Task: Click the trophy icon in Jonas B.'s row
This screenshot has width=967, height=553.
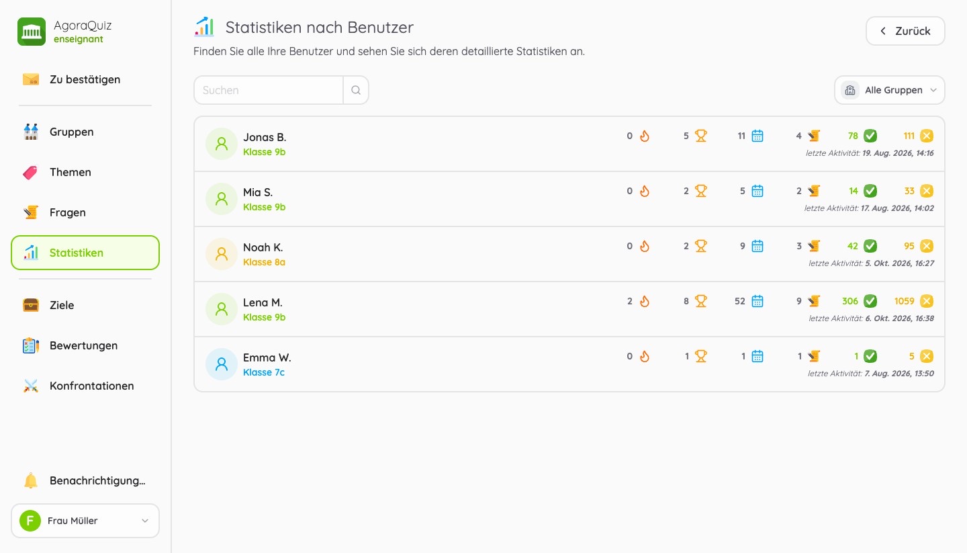Action: tap(701, 136)
